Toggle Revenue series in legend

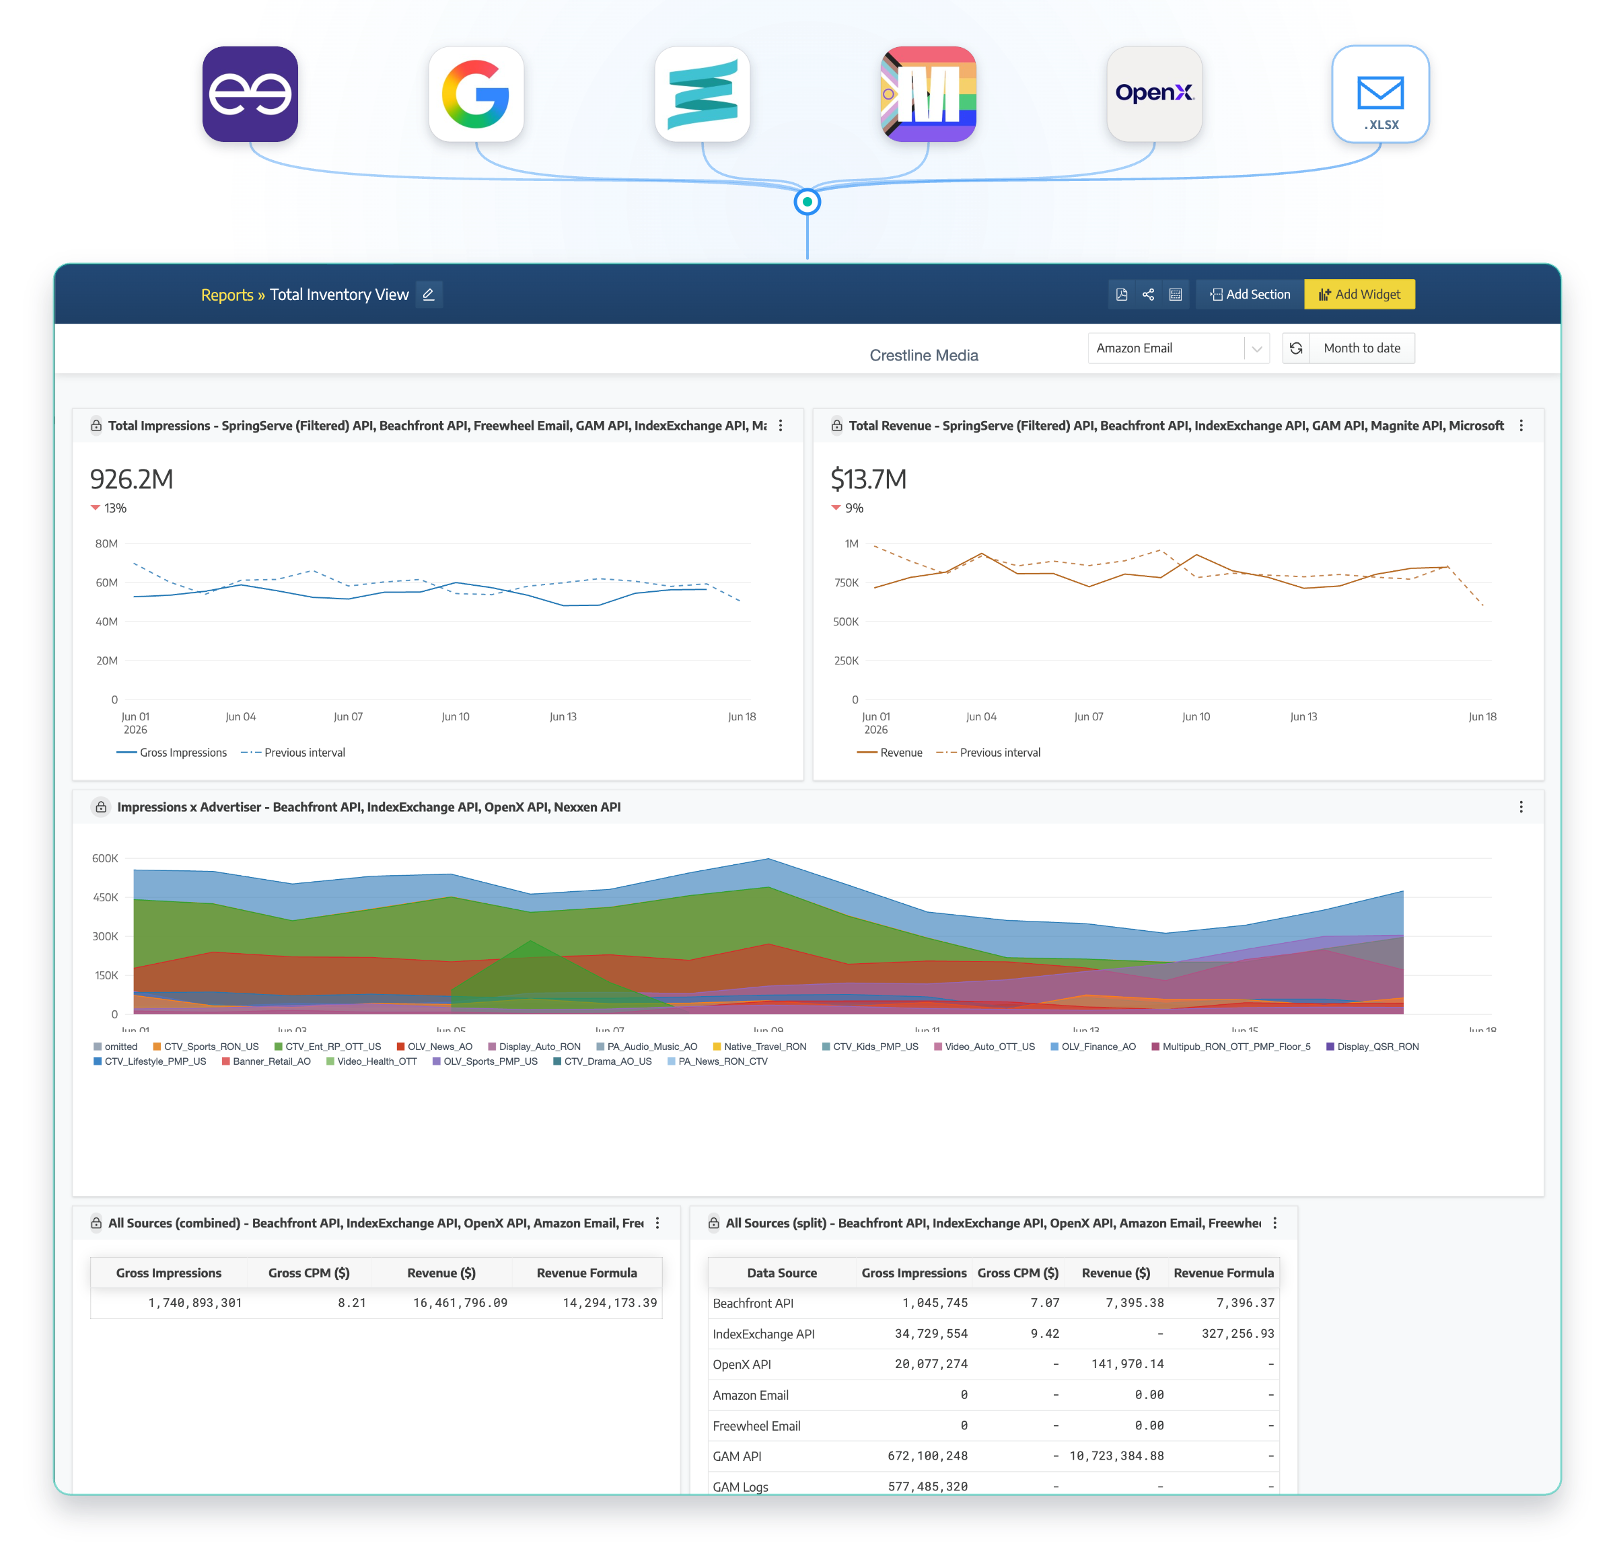click(x=890, y=753)
